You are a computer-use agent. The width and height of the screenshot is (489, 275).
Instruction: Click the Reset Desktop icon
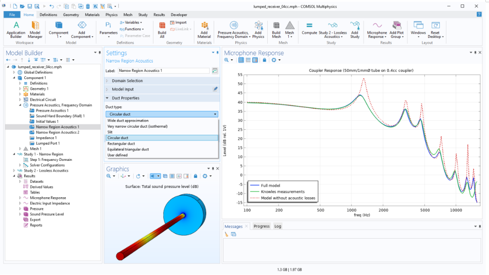pyautogui.click(x=435, y=26)
